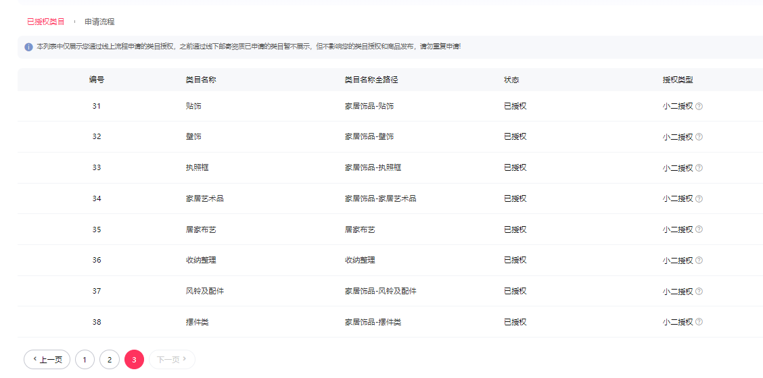Image resolution: width=763 pixels, height=378 pixels.
Task: Click help icon beside 小二授权 in row 36
Action: pyautogui.click(x=699, y=261)
